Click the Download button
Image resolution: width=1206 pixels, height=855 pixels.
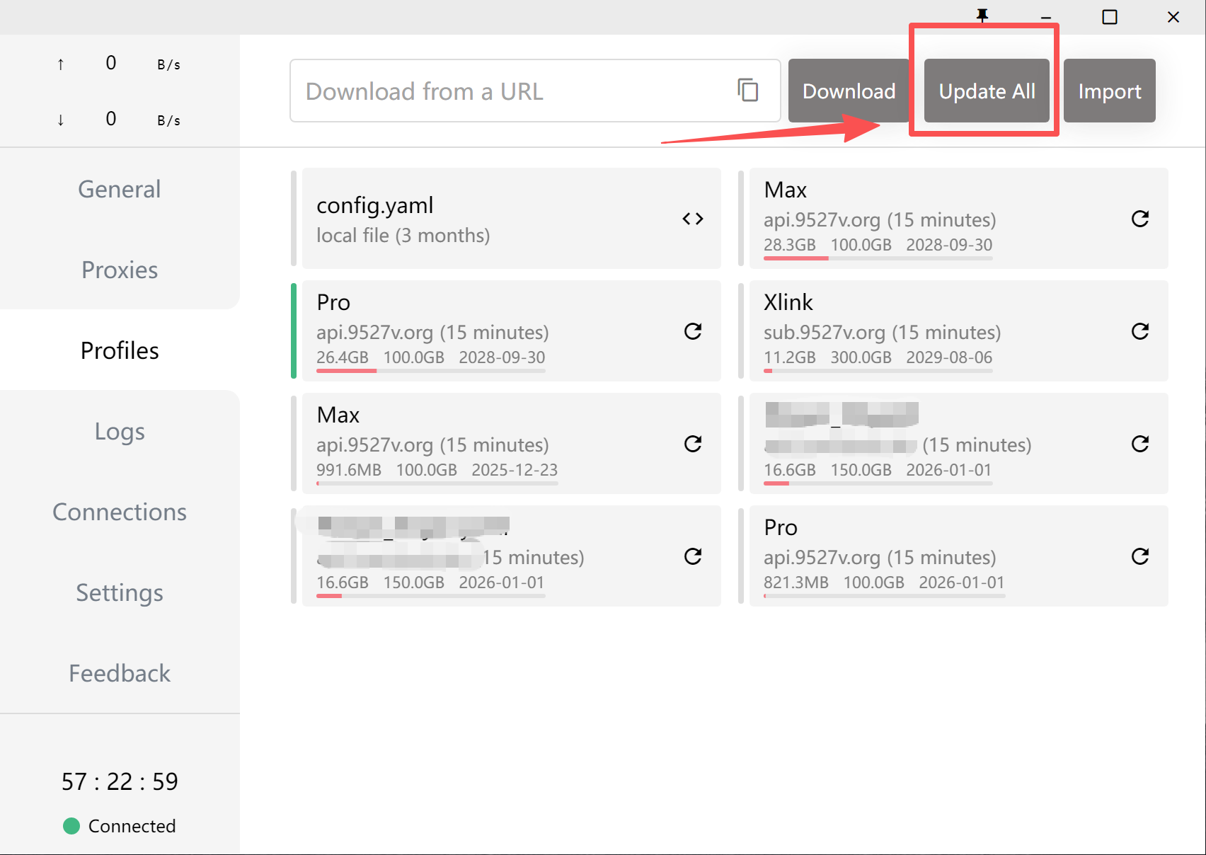(848, 91)
